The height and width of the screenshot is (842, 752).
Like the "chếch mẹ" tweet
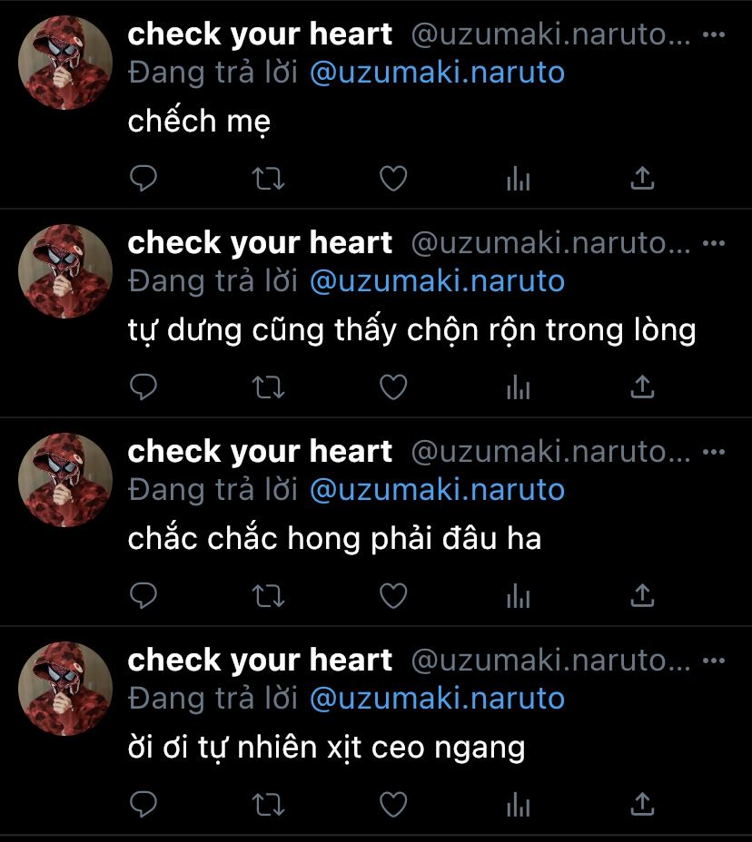pyautogui.click(x=393, y=178)
